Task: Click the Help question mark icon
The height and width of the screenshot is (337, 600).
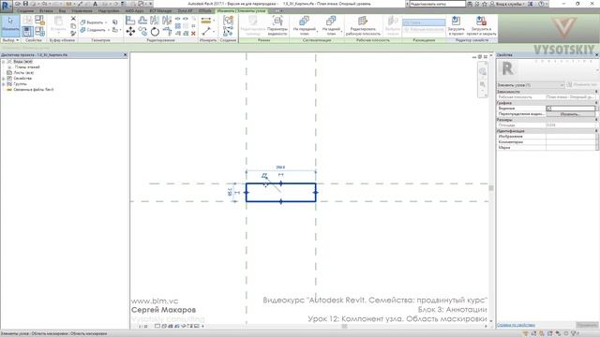Action: pyautogui.click(x=541, y=4)
